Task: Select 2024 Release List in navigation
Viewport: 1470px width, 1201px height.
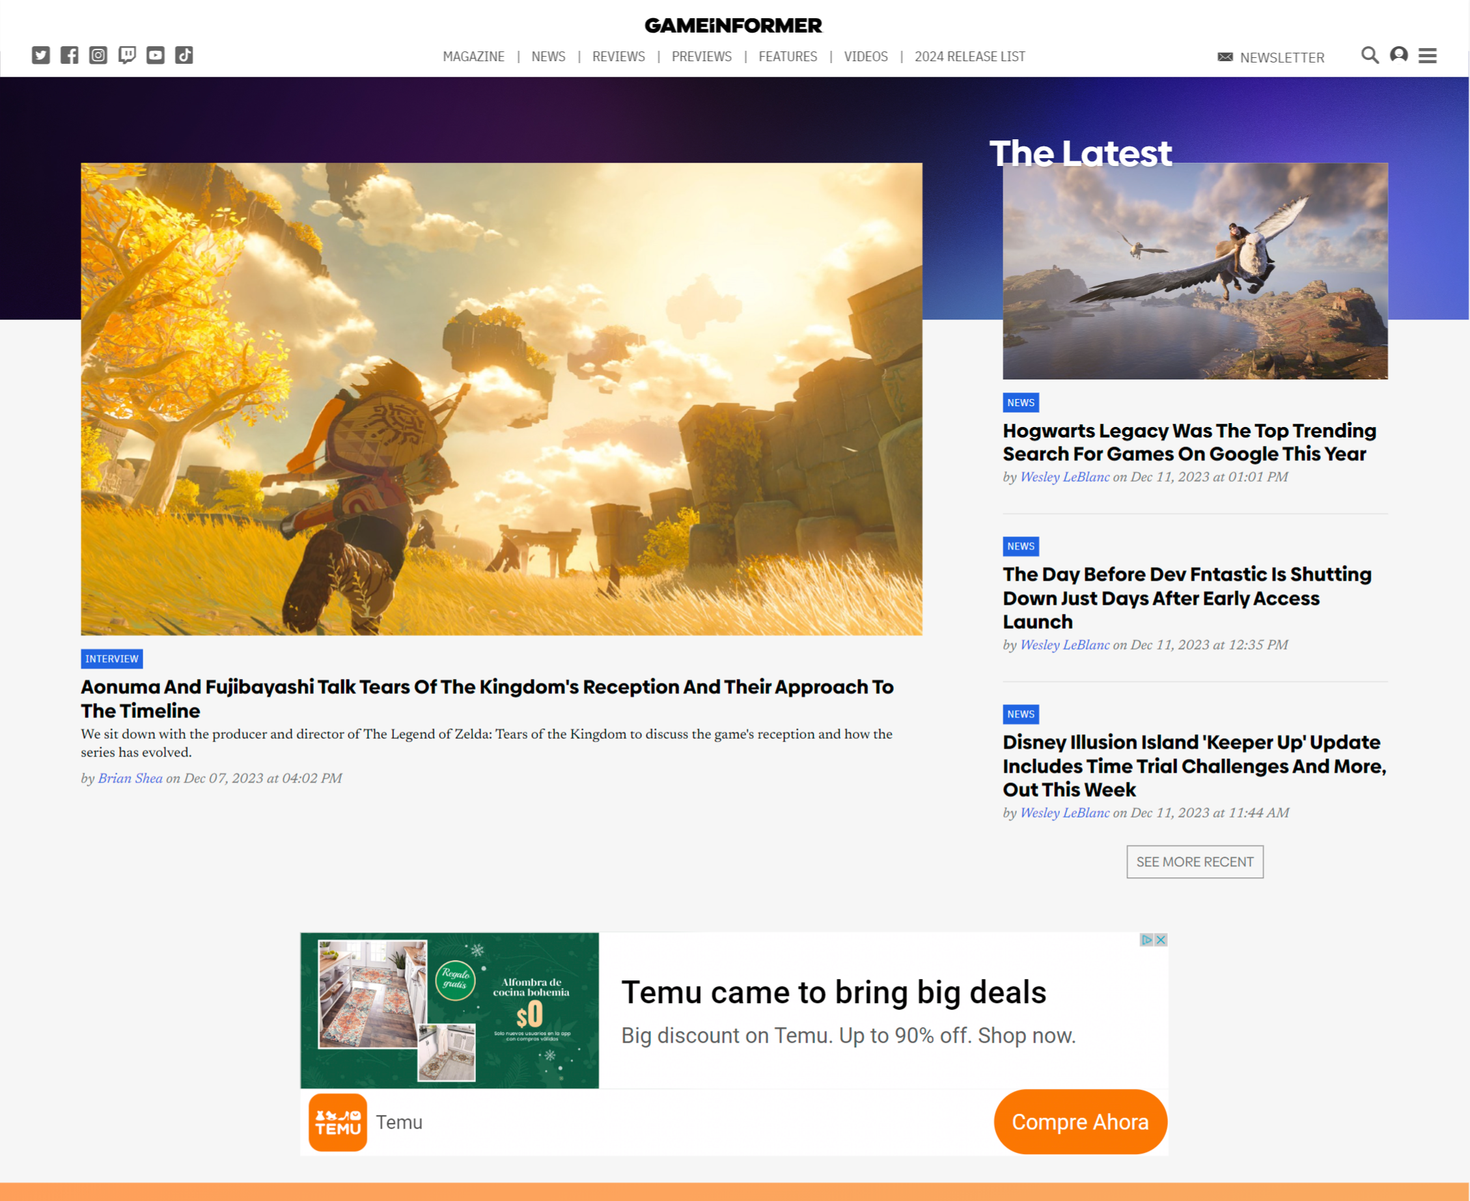Action: tap(969, 57)
